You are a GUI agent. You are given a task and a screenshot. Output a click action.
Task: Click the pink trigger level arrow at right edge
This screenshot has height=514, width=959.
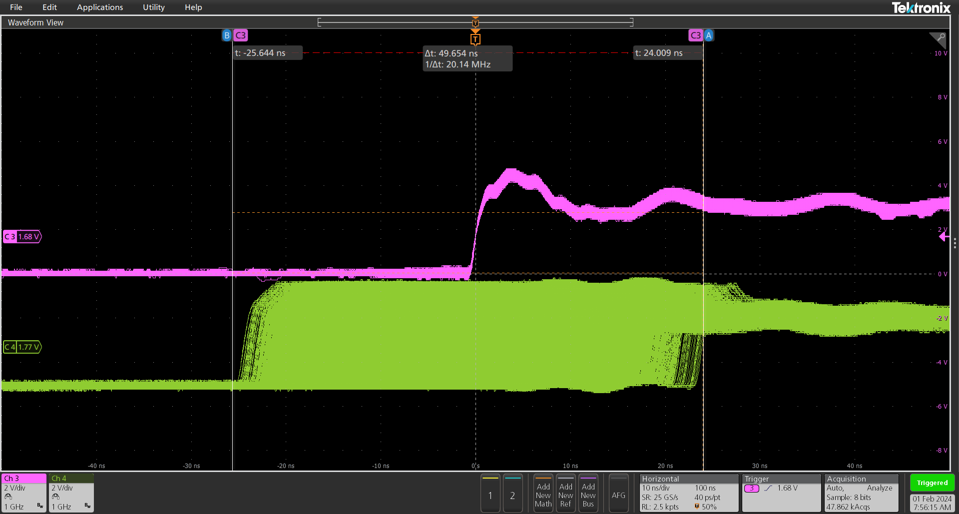[943, 237]
